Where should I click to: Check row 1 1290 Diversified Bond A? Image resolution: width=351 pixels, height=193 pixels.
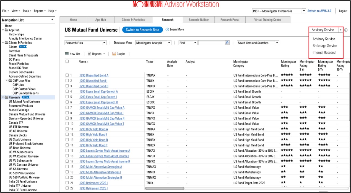point(67,75)
